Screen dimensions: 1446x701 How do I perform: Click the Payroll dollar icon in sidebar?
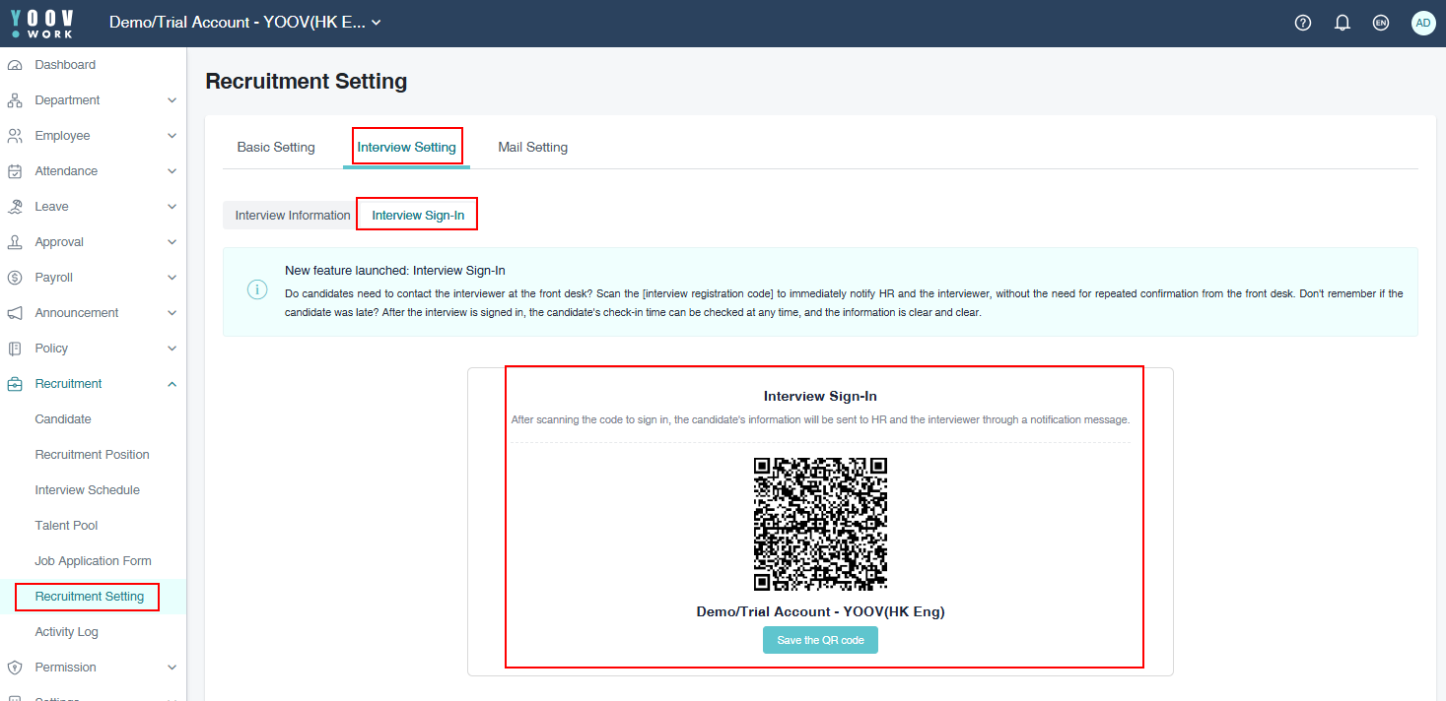coord(15,278)
